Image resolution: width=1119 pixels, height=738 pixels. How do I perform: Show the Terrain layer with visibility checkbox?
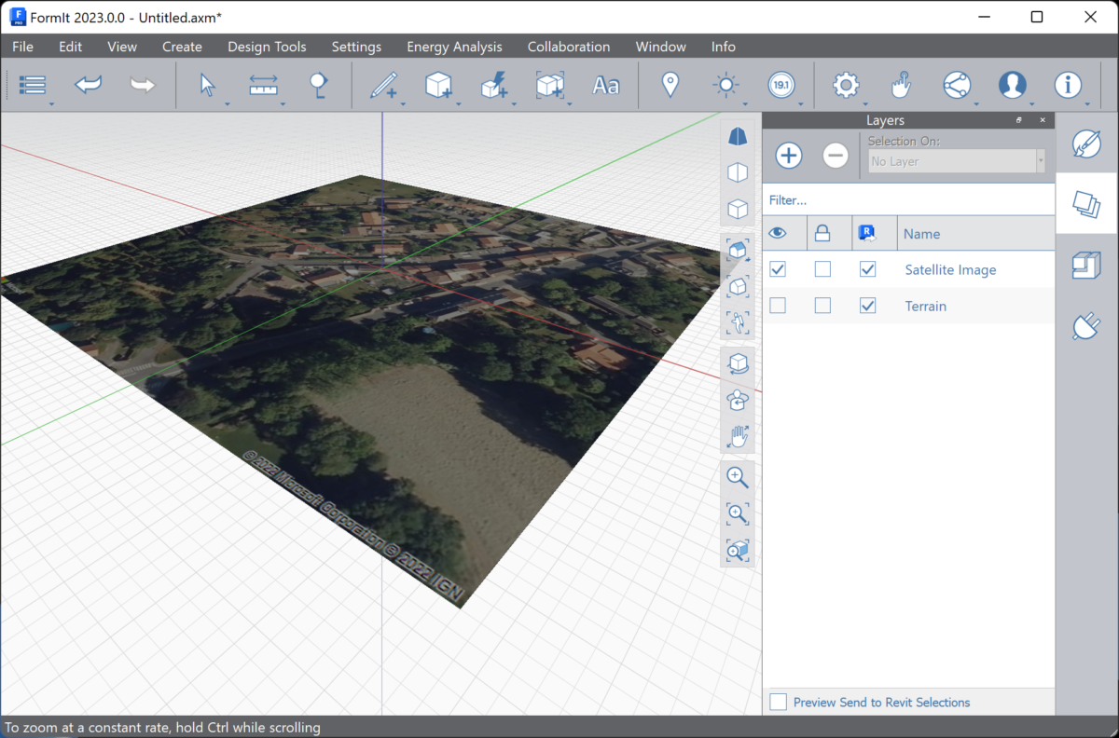coord(778,306)
